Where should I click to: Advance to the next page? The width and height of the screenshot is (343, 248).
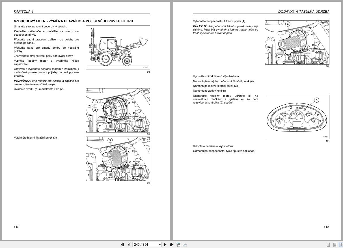(165, 245)
